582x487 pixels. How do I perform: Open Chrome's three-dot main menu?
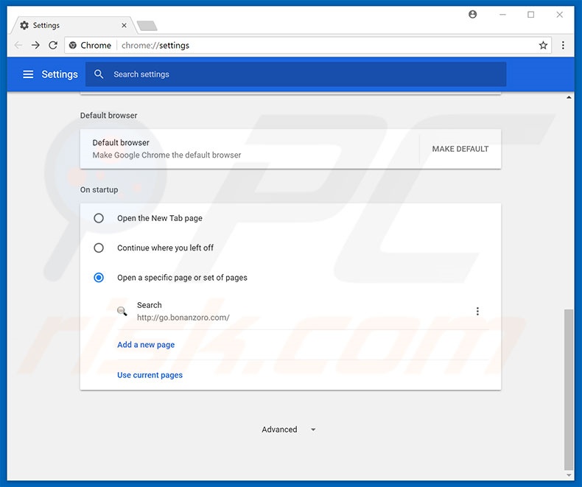[x=563, y=45]
